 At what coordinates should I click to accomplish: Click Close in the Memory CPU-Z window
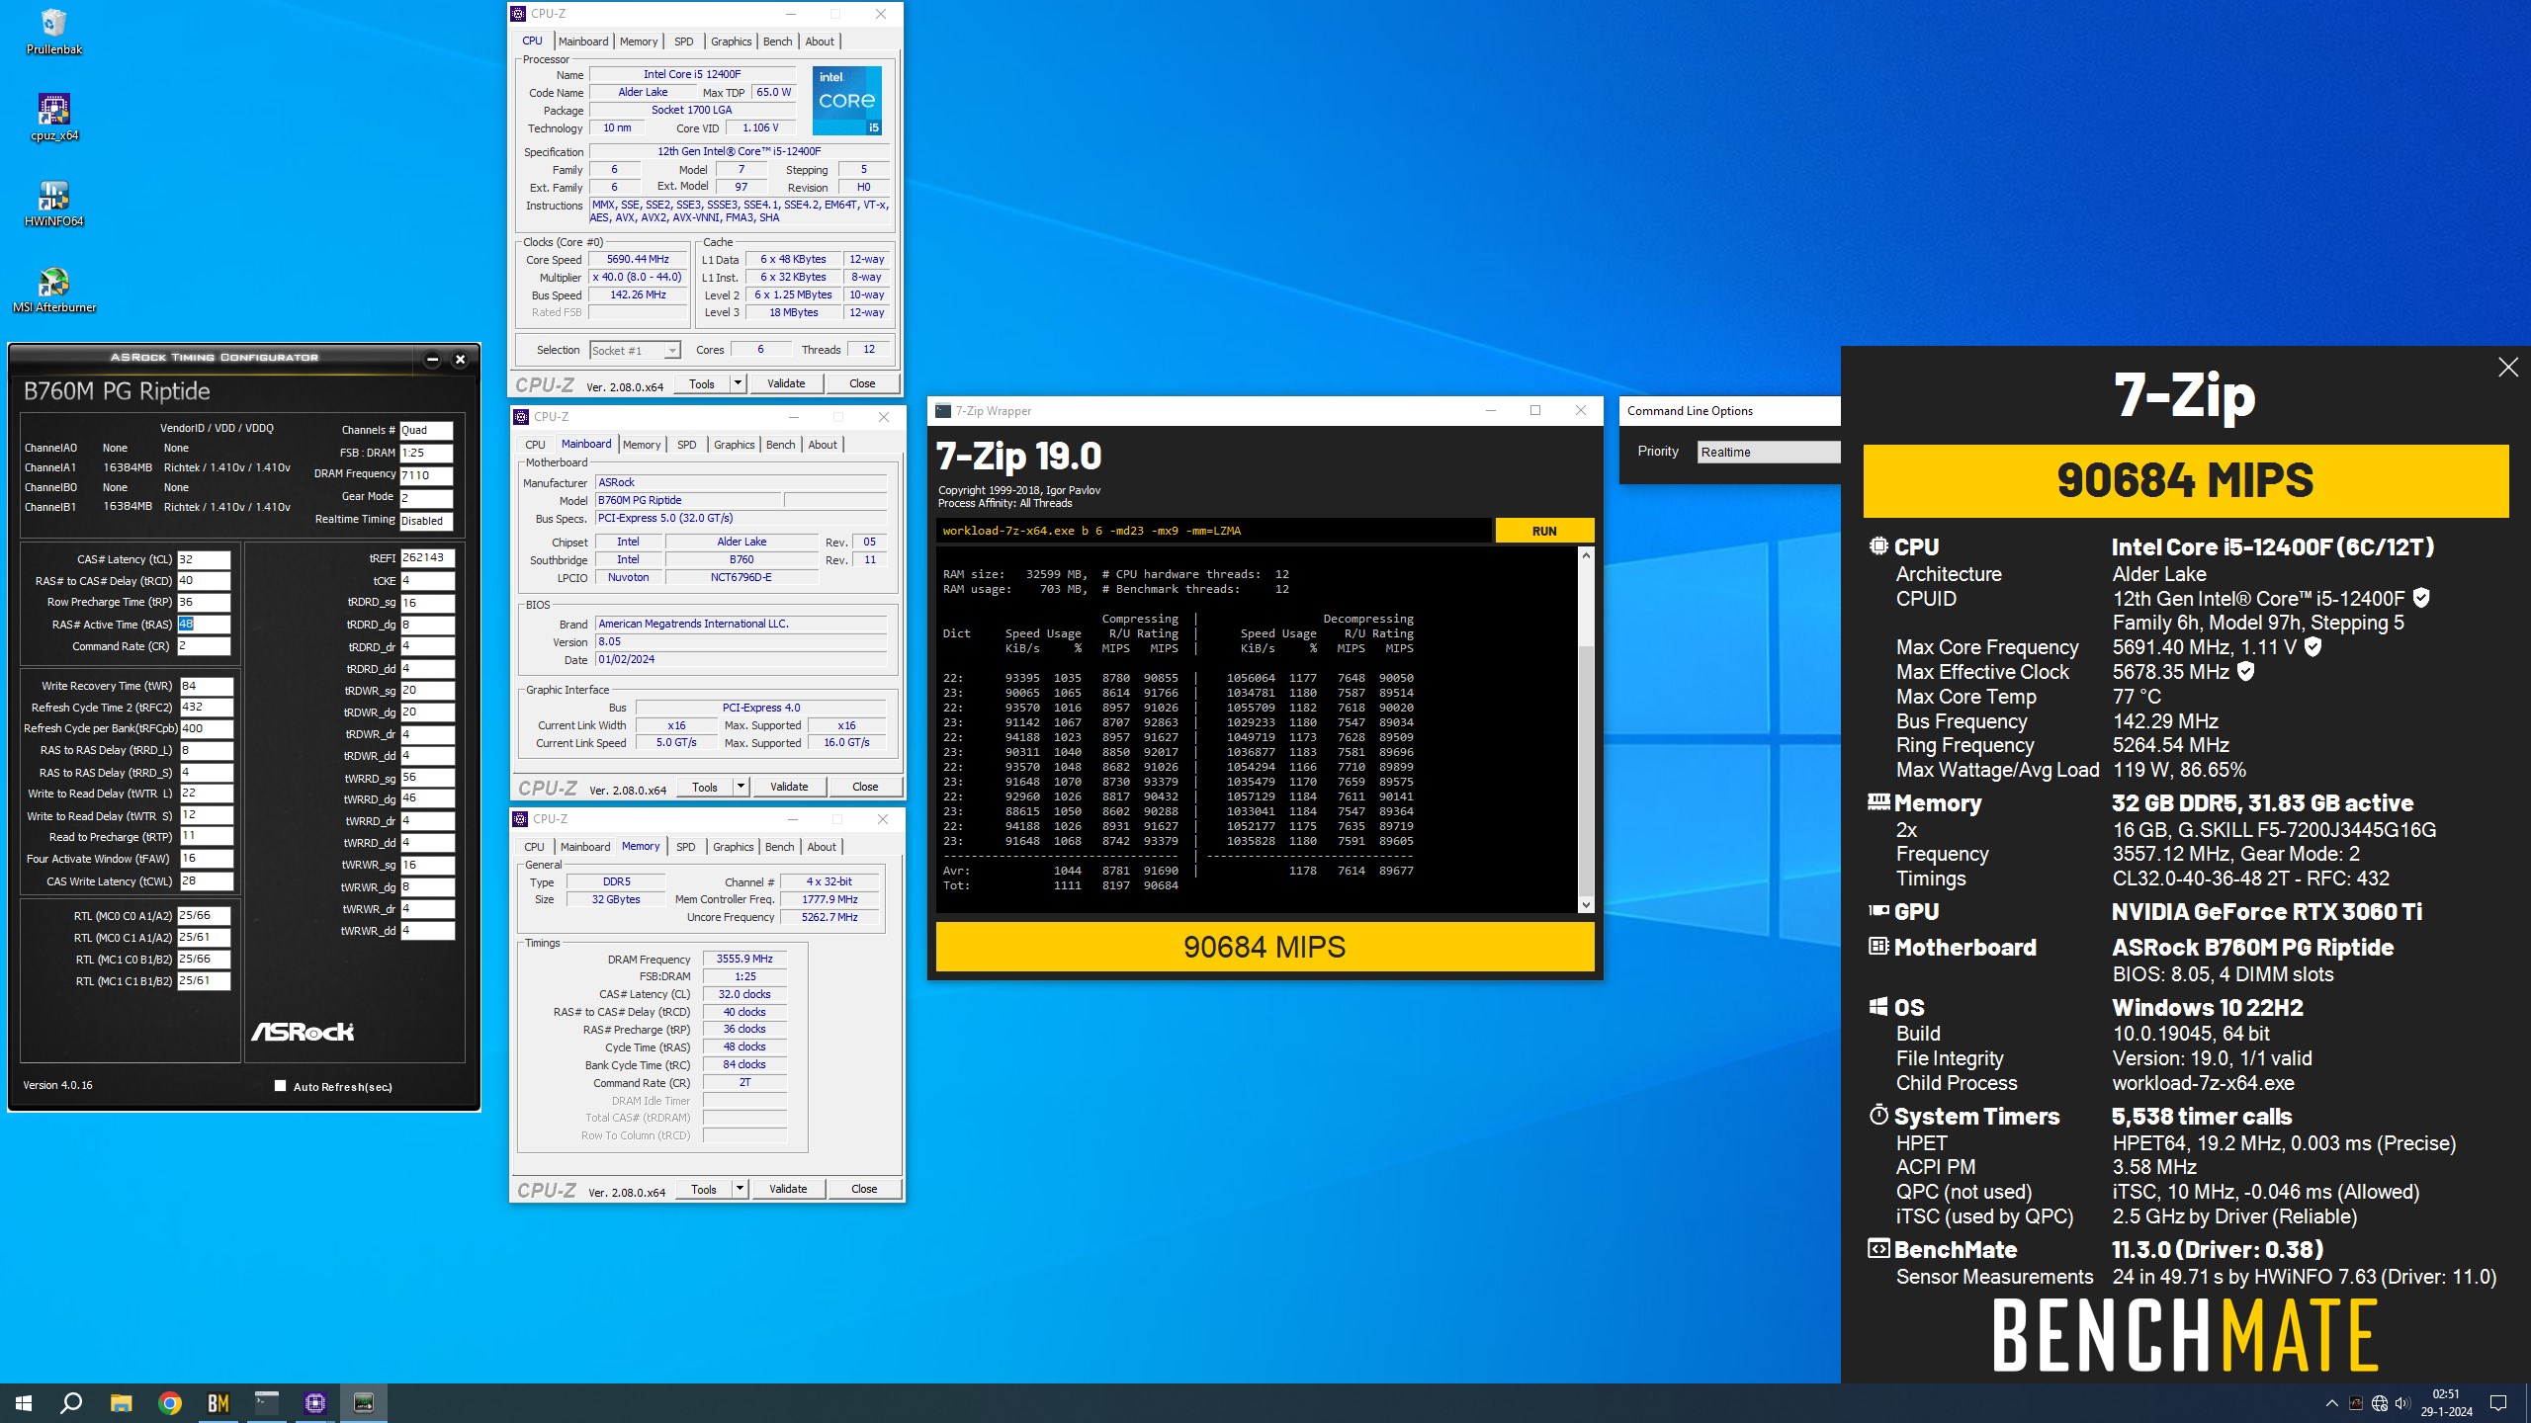(864, 1189)
